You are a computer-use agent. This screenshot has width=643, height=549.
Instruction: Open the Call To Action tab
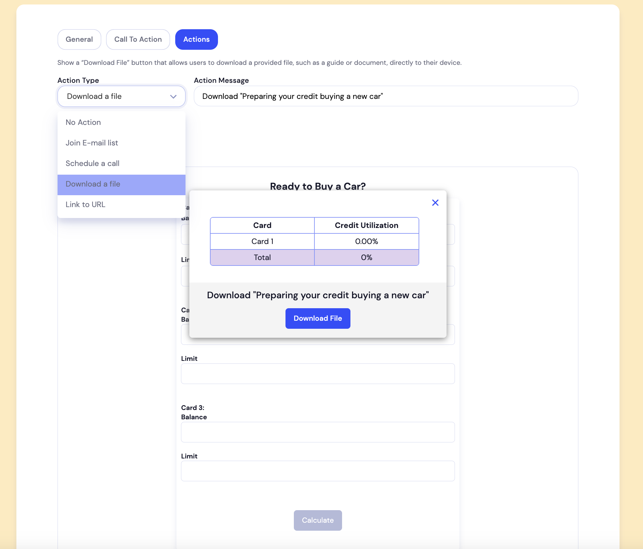(x=138, y=39)
